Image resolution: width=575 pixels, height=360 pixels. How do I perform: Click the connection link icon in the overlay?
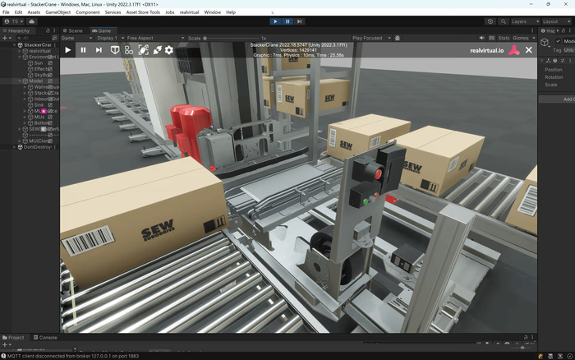point(157,50)
